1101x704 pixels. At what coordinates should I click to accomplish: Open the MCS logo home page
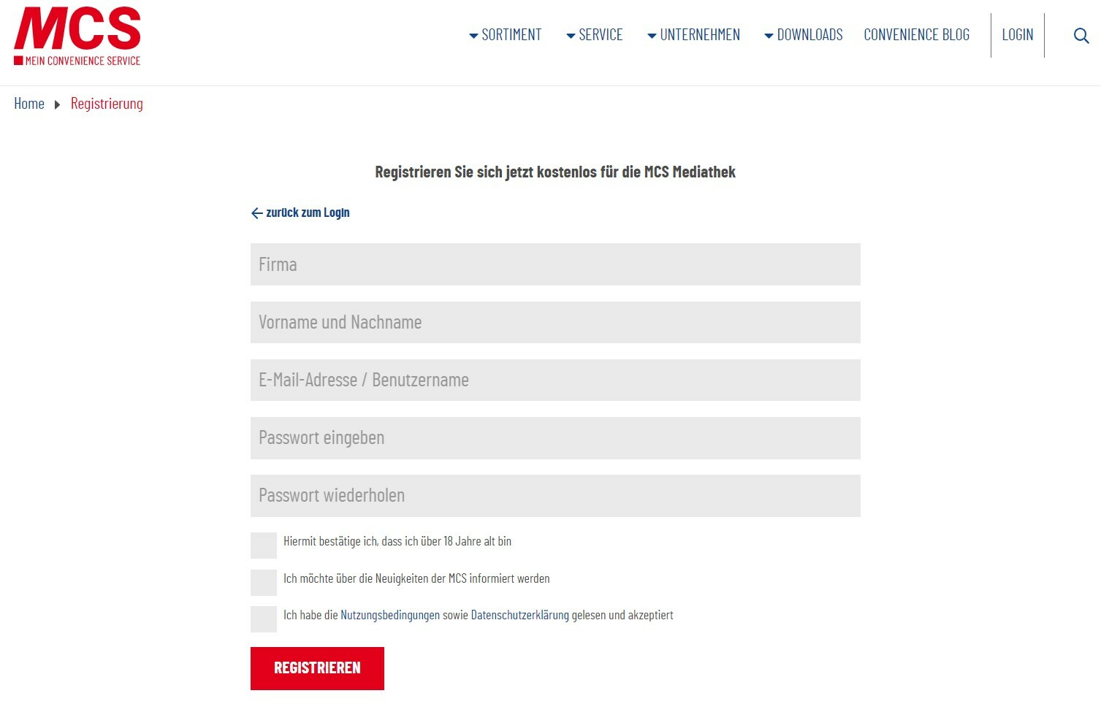tap(77, 37)
